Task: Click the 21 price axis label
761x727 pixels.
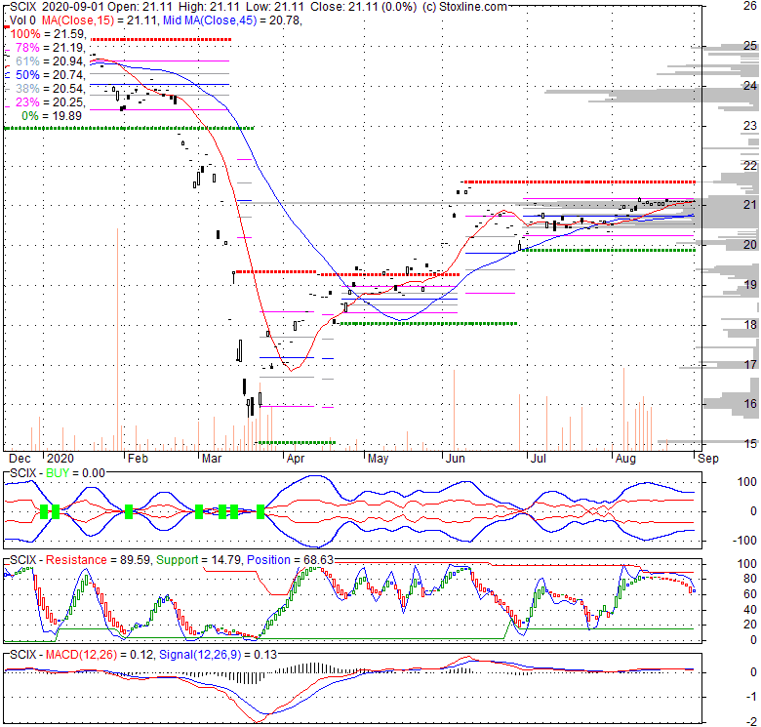Action: [x=750, y=204]
